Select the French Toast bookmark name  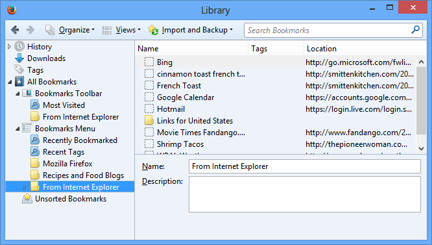179,86
